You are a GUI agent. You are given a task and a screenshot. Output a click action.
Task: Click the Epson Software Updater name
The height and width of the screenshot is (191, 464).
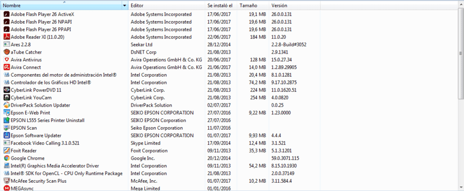pyautogui.click(x=36, y=135)
